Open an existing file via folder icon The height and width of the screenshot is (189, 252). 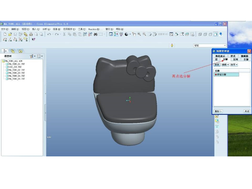point(10,34)
